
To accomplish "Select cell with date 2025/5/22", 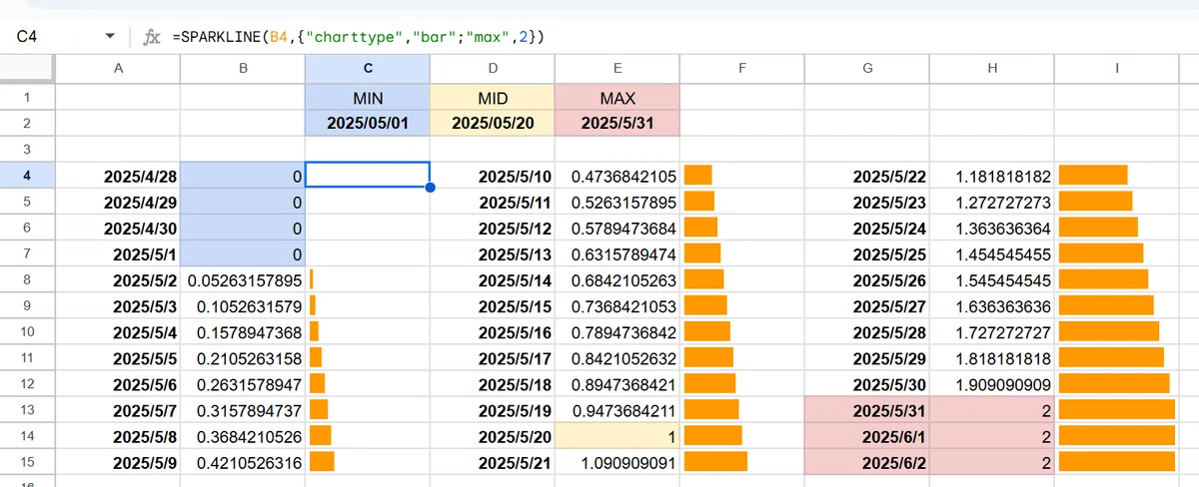I will [867, 176].
